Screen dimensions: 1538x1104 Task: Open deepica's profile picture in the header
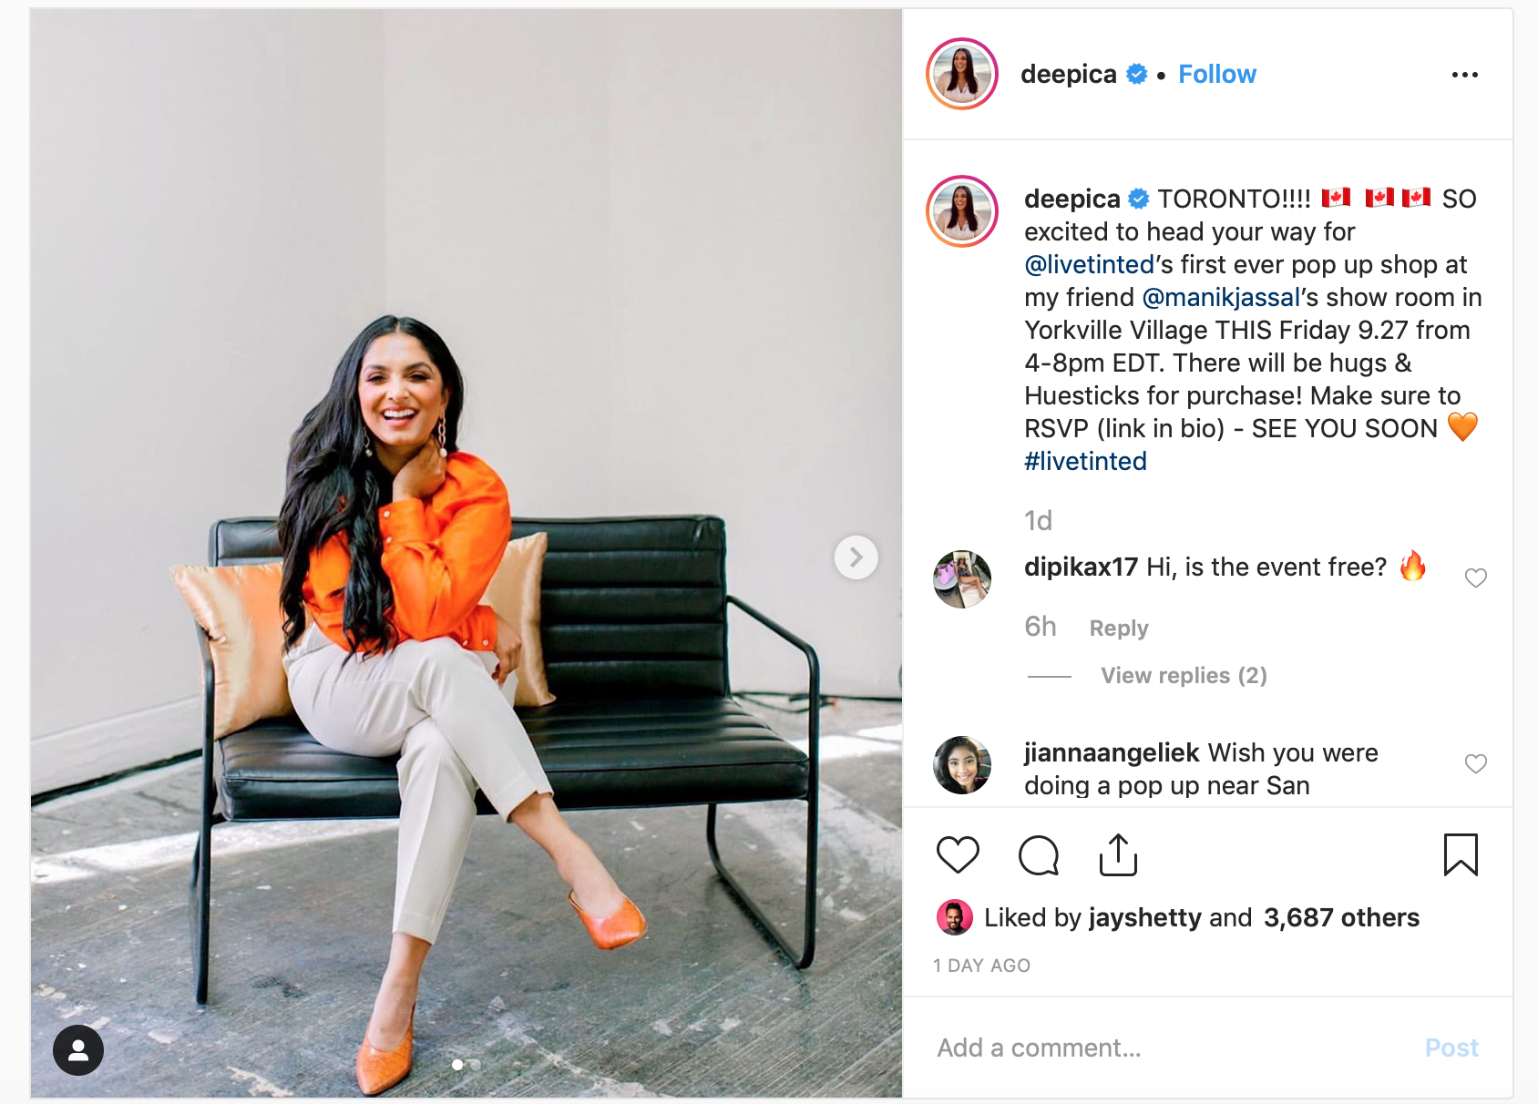click(962, 74)
